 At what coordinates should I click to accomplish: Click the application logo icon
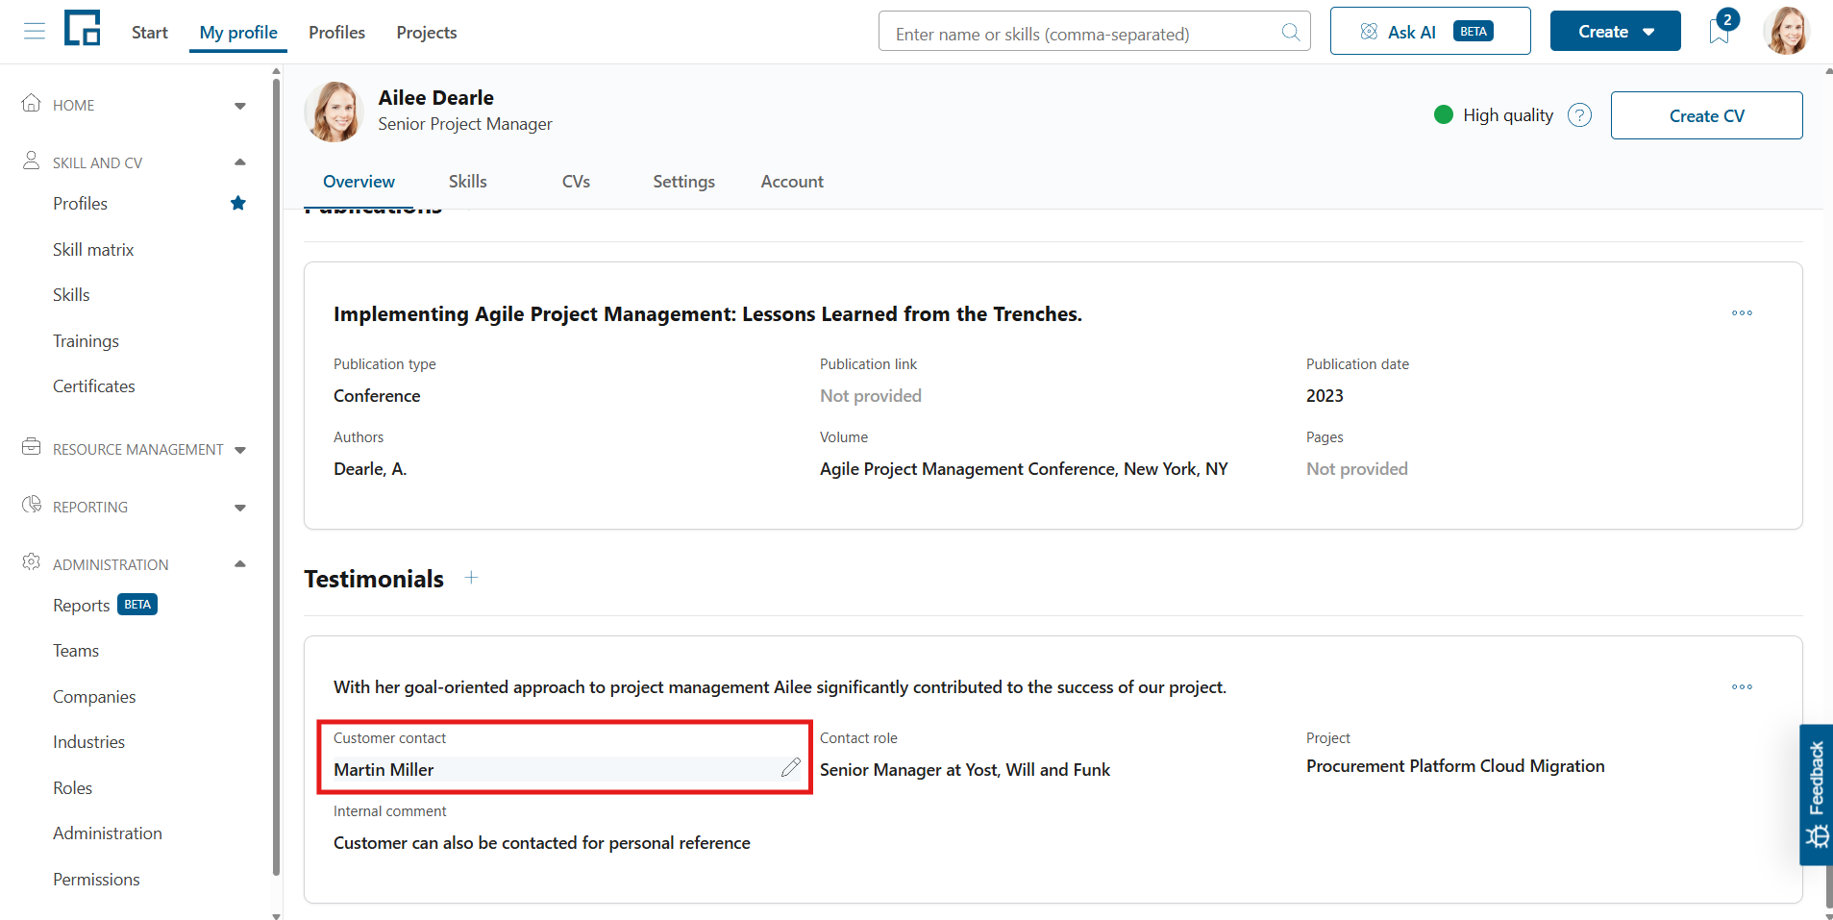pos(83,28)
